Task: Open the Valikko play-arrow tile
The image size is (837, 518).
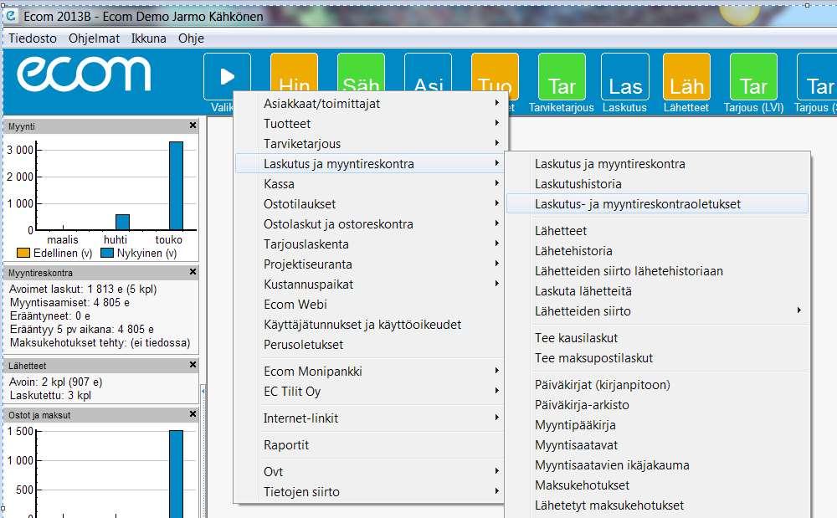Action: 227,76
